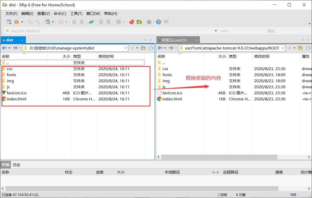
Task: Switch to the 日志 log tab
Action: tap(17, 165)
